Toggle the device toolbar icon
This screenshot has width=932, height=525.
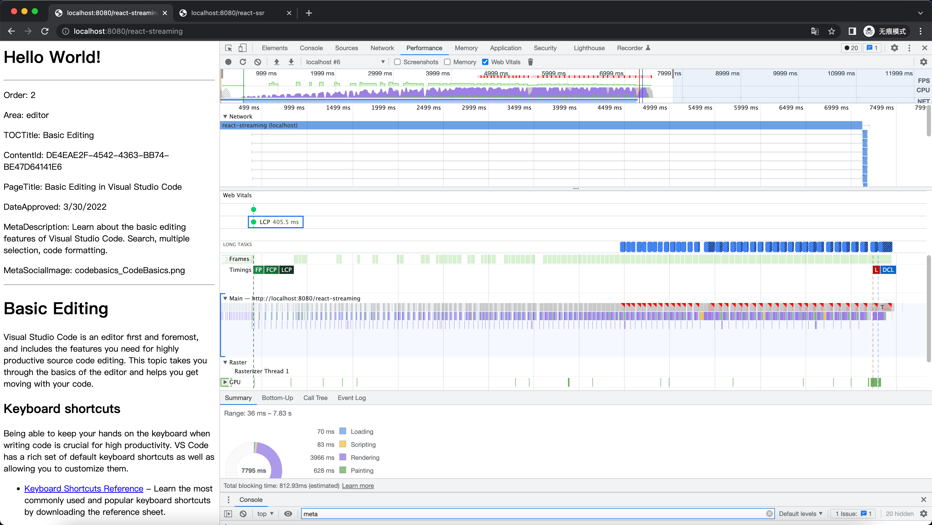pyautogui.click(x=242, y=48)
